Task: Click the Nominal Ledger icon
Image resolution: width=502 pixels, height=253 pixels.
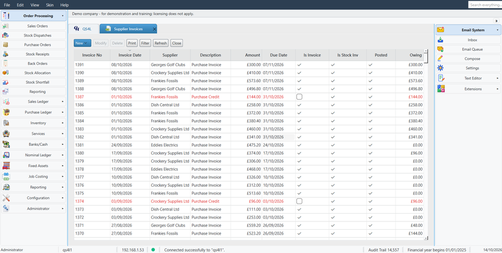Action: click(6, 155)
